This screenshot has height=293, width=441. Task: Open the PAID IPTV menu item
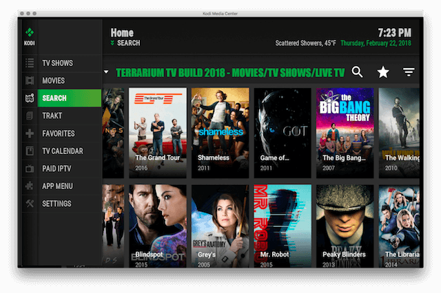pos(69,169)
